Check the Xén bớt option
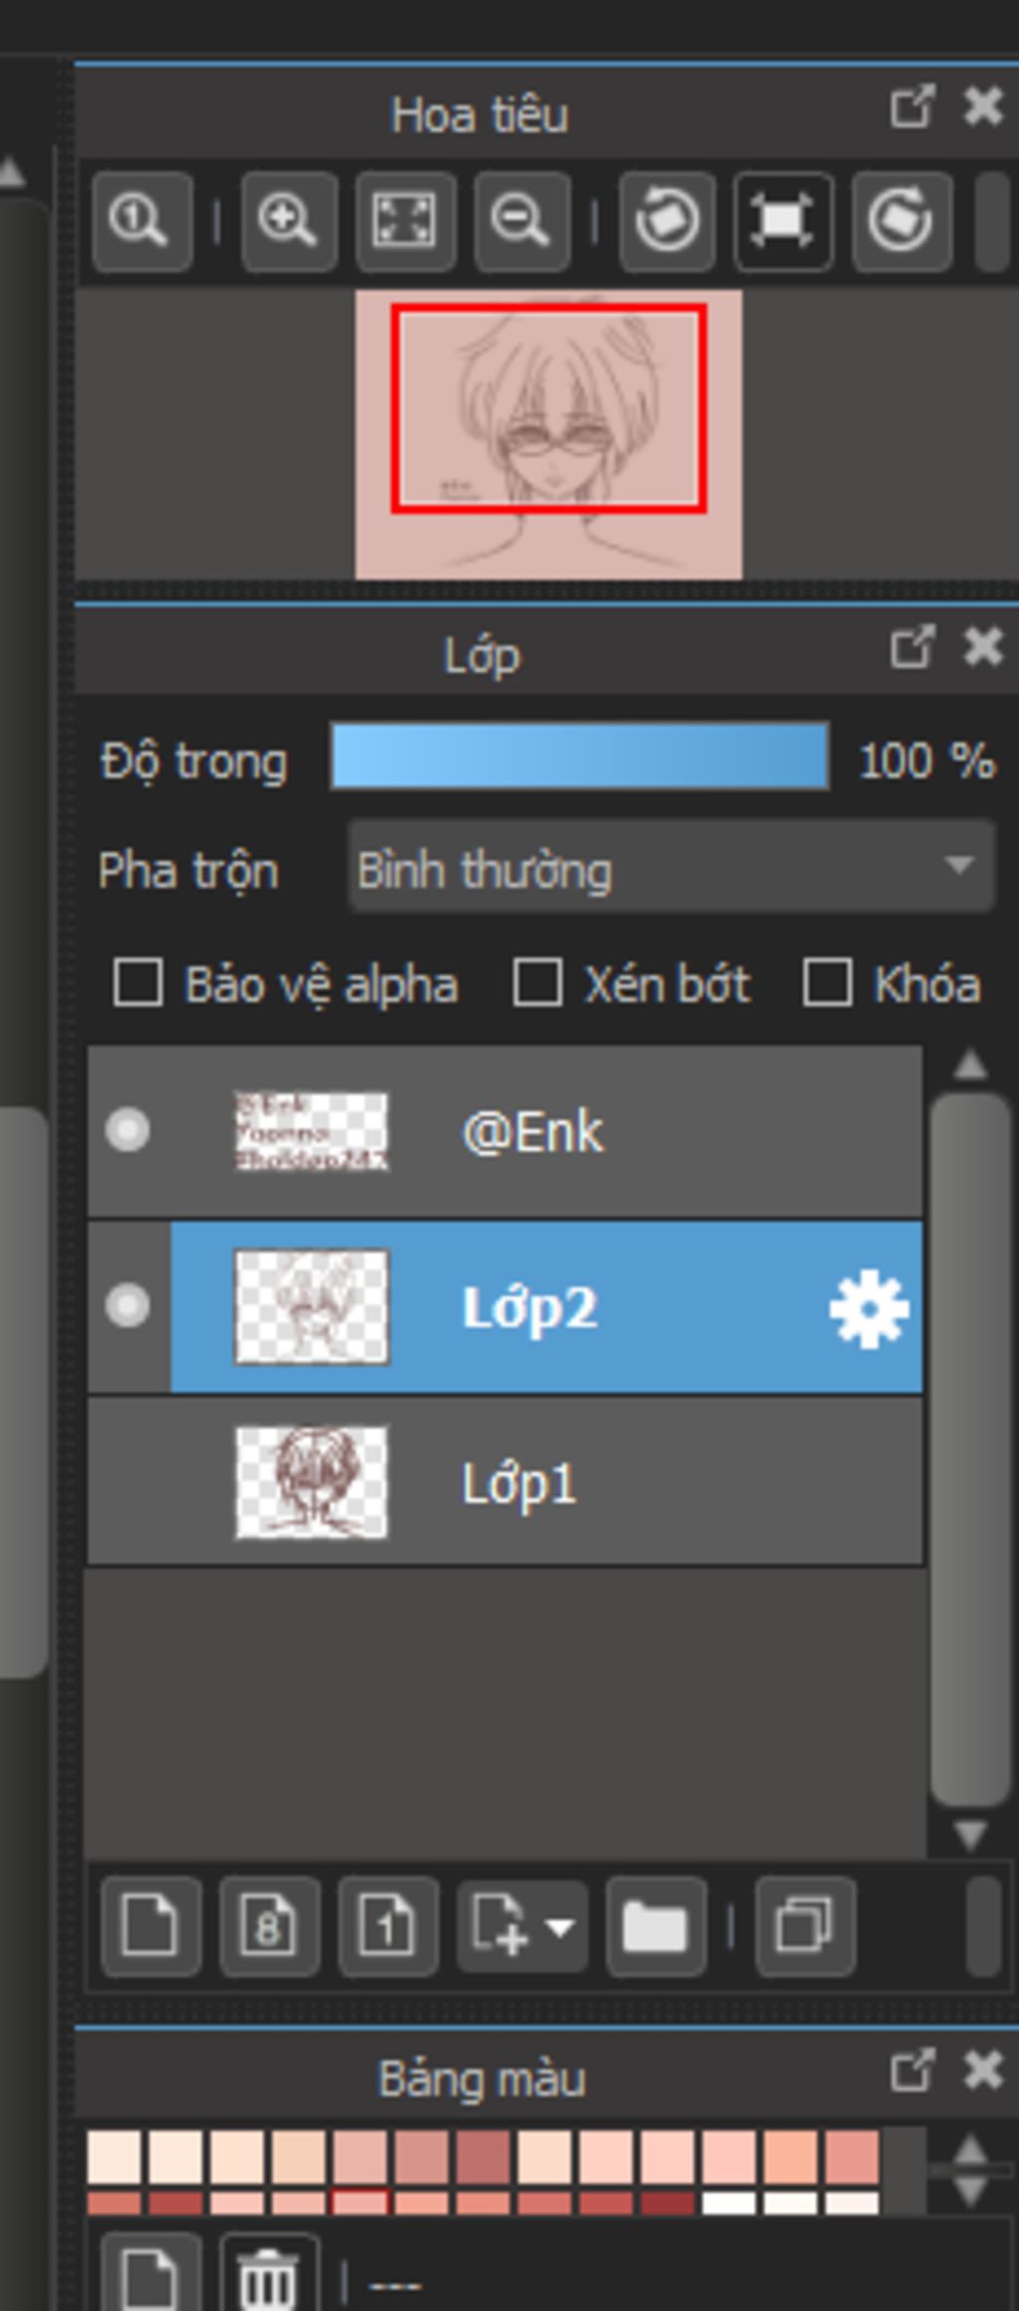This screenshot has width=1019, height=2311. pyautogui.click(x=537, y=983)
